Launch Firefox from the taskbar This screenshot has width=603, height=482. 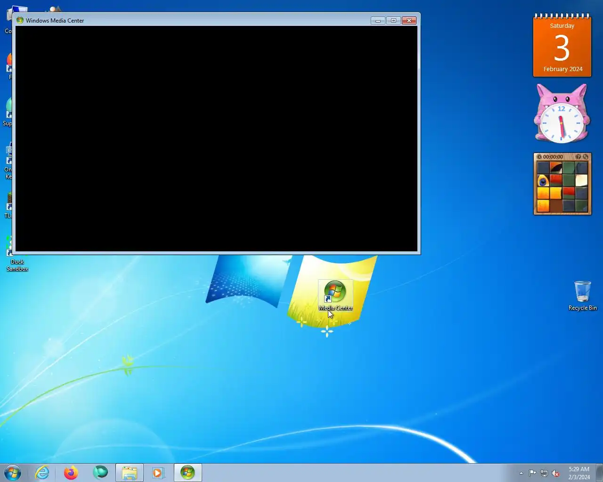point(71,473)
